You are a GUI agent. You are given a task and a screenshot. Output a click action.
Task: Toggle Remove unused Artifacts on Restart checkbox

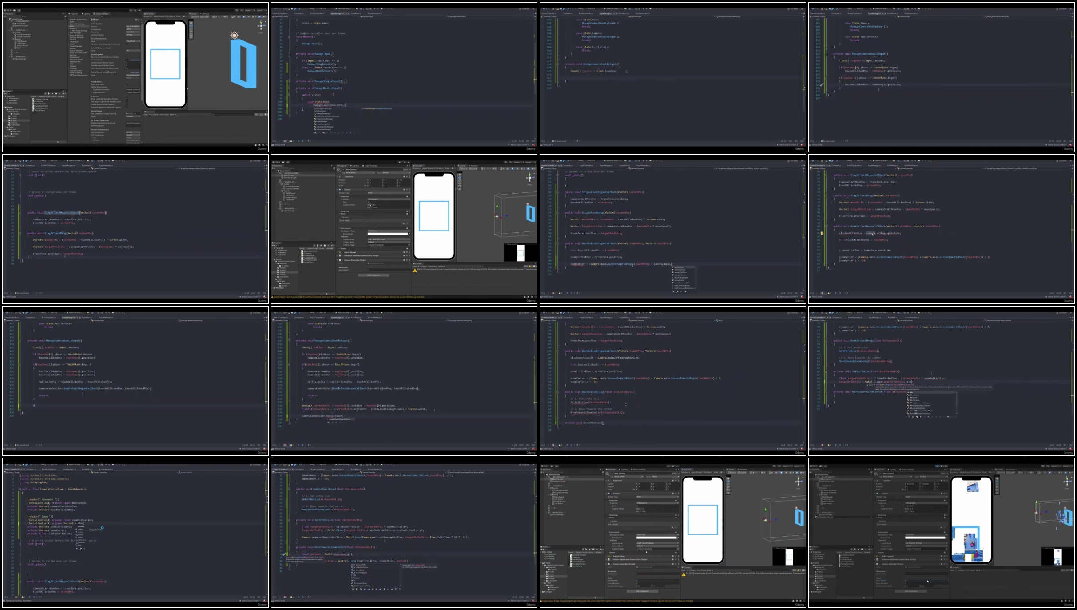click(x=127, y=57)
